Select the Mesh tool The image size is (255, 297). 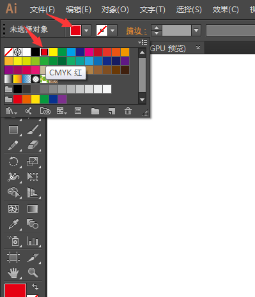point(13,209)
